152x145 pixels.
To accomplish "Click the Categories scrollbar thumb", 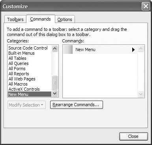I will [x=54, y=82].
